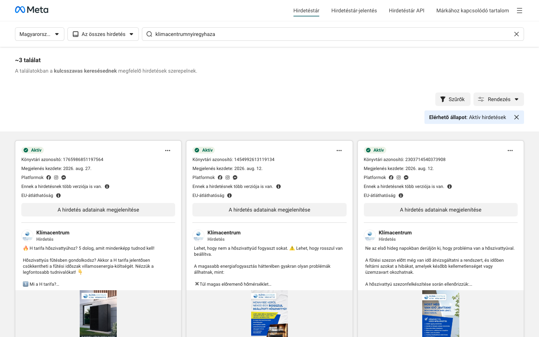Show ad details for ad 1765986851197564
Screen dimensions: 539x337
[x=98, y=210]
